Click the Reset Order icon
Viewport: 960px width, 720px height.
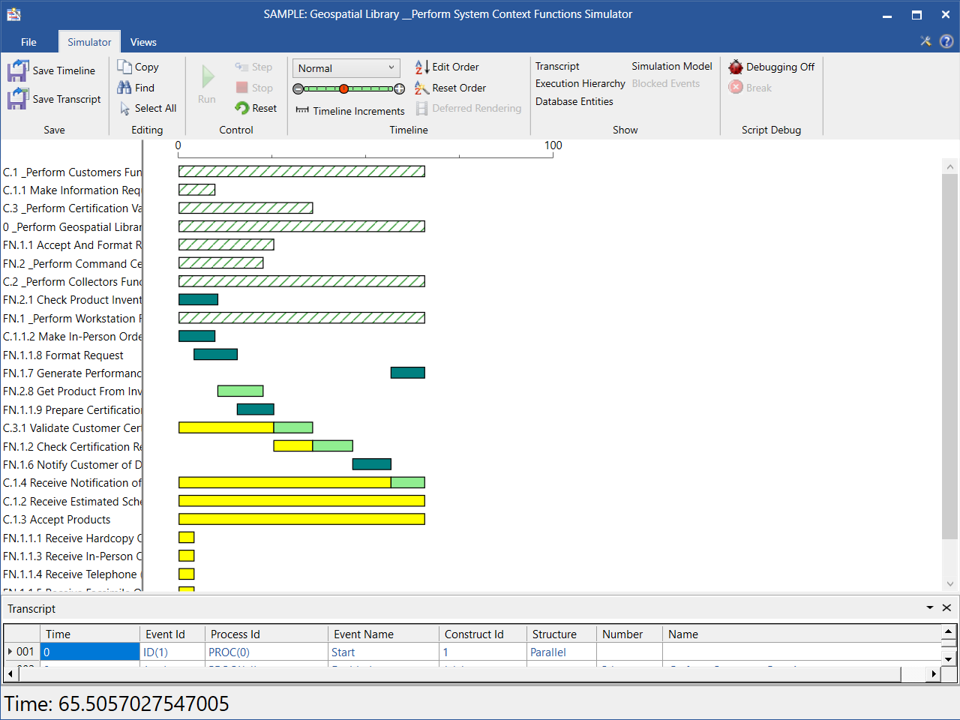click(421, 88)
